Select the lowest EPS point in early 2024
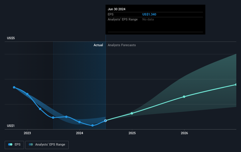241x152 pixels. [92, 125]
